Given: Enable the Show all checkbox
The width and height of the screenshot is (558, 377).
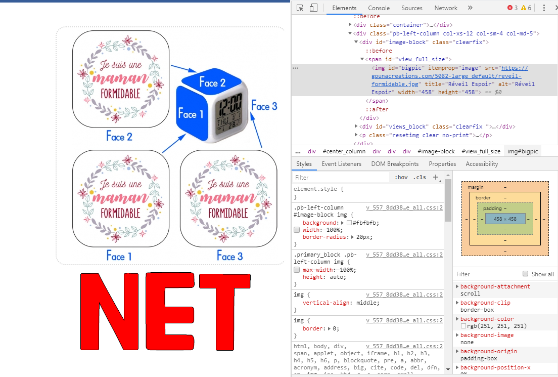Looking at the screenshot, I should [x=525, y=274].
